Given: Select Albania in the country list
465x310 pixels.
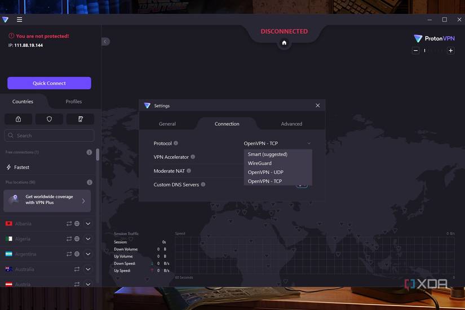Looking at the screenshot, I should click(x=23, y=224).
